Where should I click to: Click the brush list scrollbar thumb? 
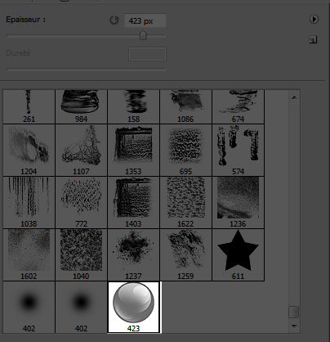tap(294, 313)
